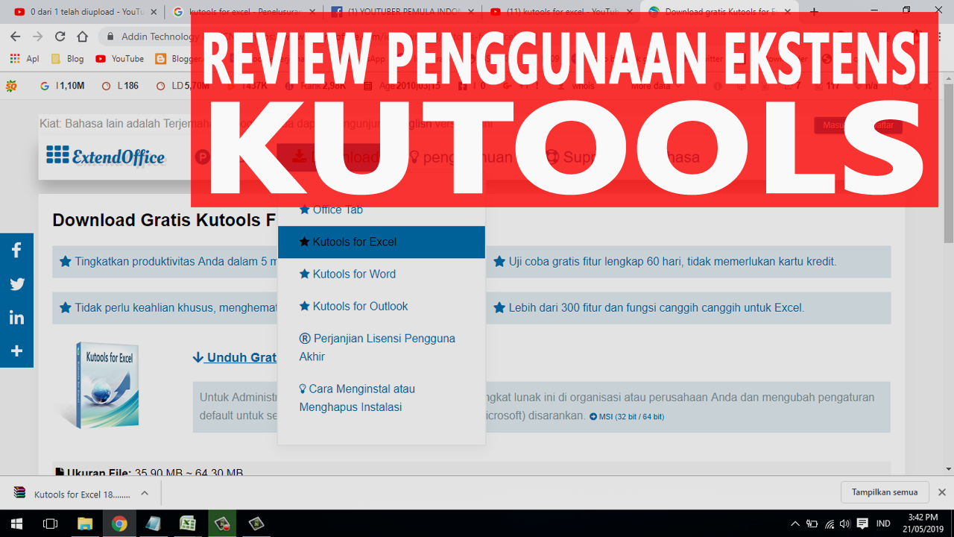This screenshot has width=954, height=537.
Task: Expand the downloaded Kutools file options
Action: [145, 493]
